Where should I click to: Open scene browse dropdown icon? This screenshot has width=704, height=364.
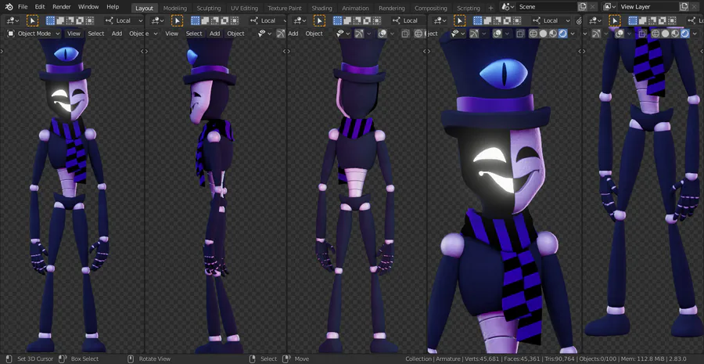tap(508, 7)
